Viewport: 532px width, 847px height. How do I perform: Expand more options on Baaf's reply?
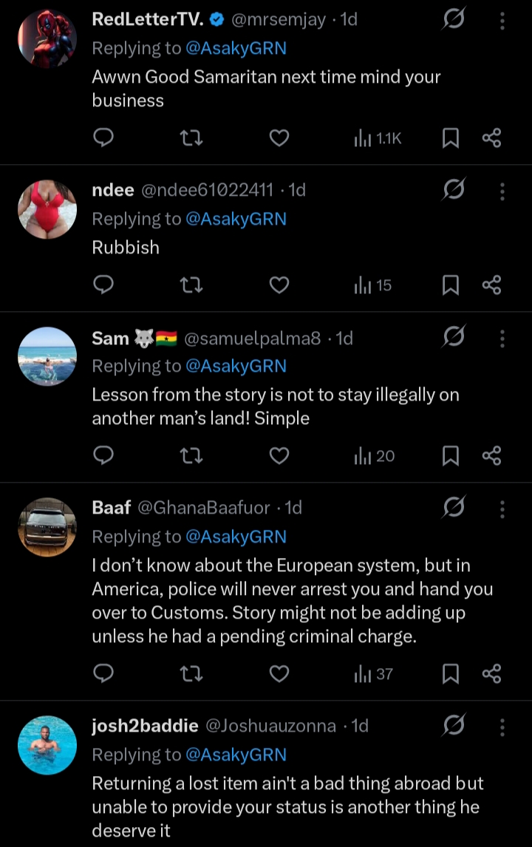point(502,508)
